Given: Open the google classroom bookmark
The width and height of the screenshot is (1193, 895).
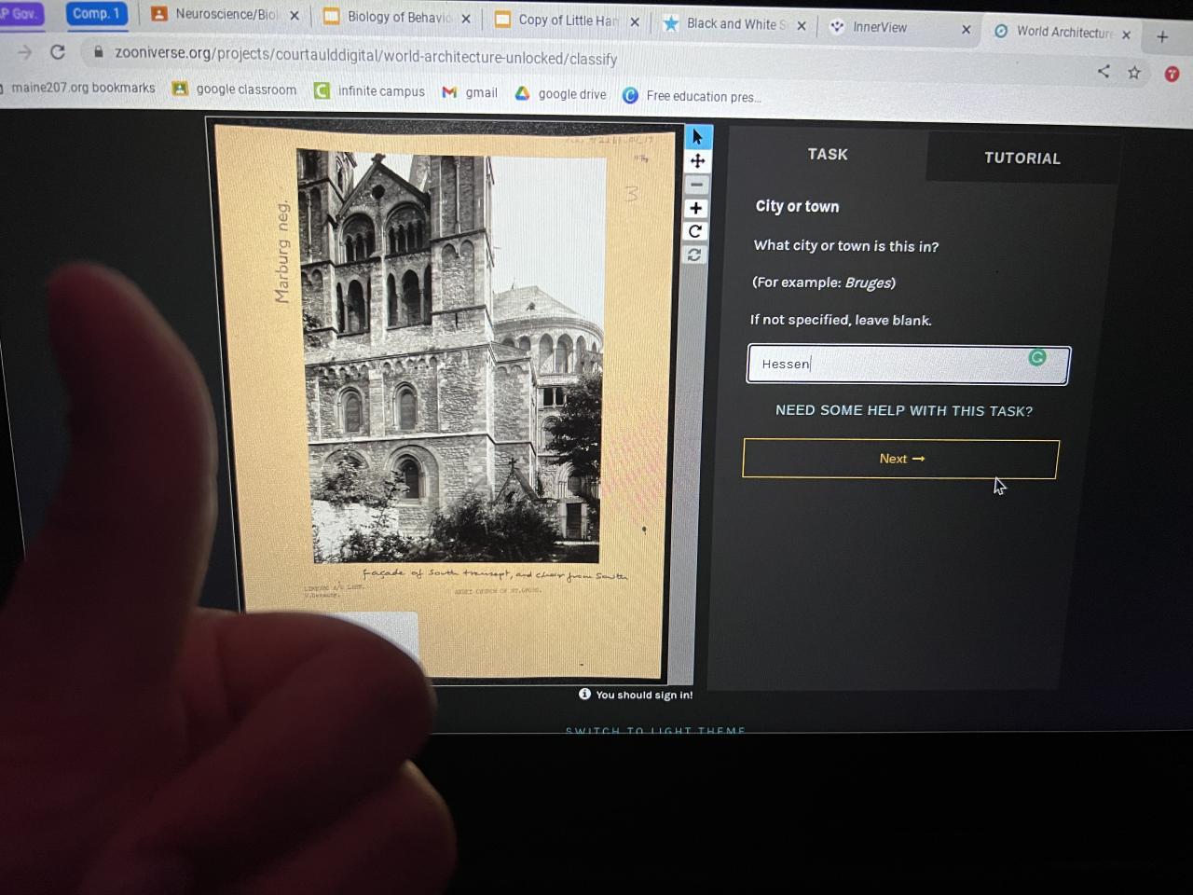Looking at the screenshot, I should pos(235,89).
